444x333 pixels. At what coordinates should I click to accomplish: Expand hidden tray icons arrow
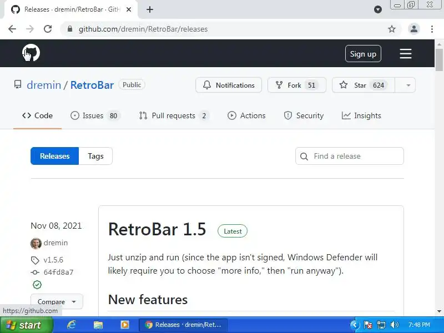[355, 325]
